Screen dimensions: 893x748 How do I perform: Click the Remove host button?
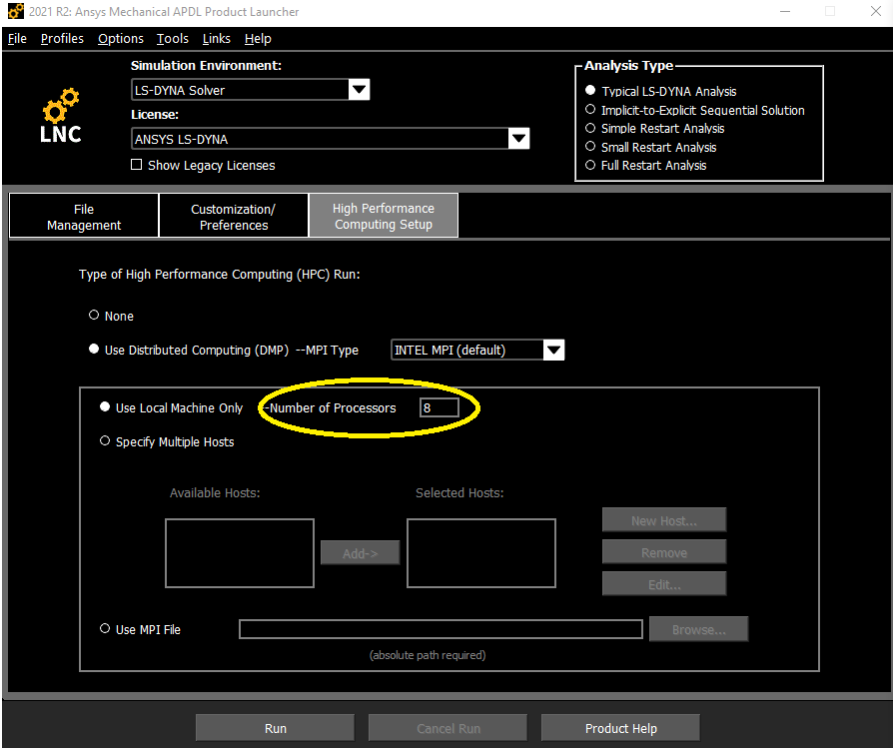pyautogui.click(x=664, y=552)
